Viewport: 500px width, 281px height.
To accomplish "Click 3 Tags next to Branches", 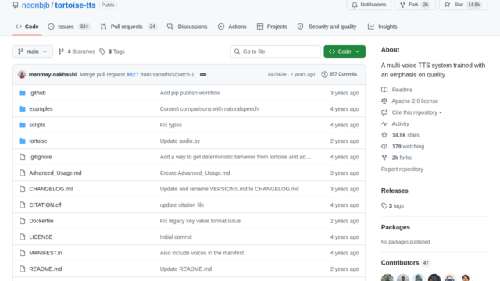I will 112,52.
